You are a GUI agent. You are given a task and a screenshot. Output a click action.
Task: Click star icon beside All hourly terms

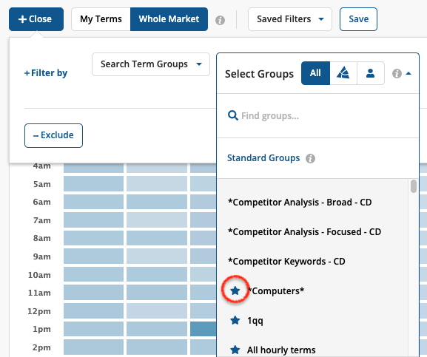point(235,350)
